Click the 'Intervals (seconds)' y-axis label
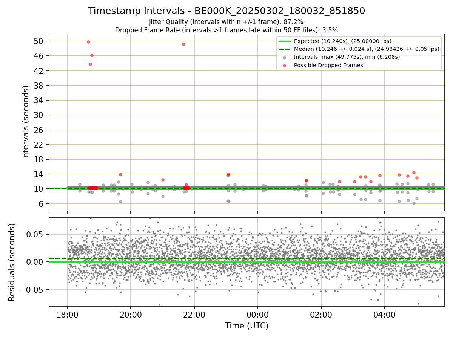Image resolution: width=453 pixels, height=339 pixels. (26, 122)
